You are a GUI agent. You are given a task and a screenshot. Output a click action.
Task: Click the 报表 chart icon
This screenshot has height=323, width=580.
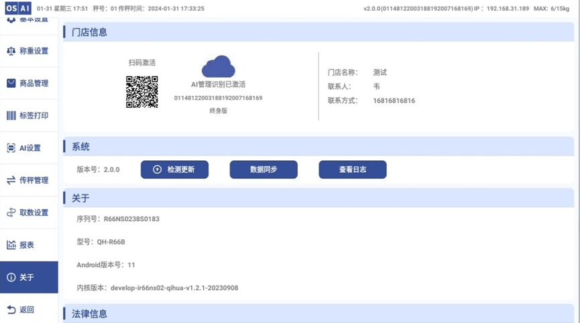pyautogui.click(x=11, y=245)
